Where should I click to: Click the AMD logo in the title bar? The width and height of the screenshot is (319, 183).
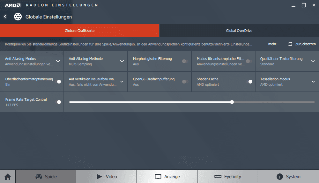pos(13,5)
